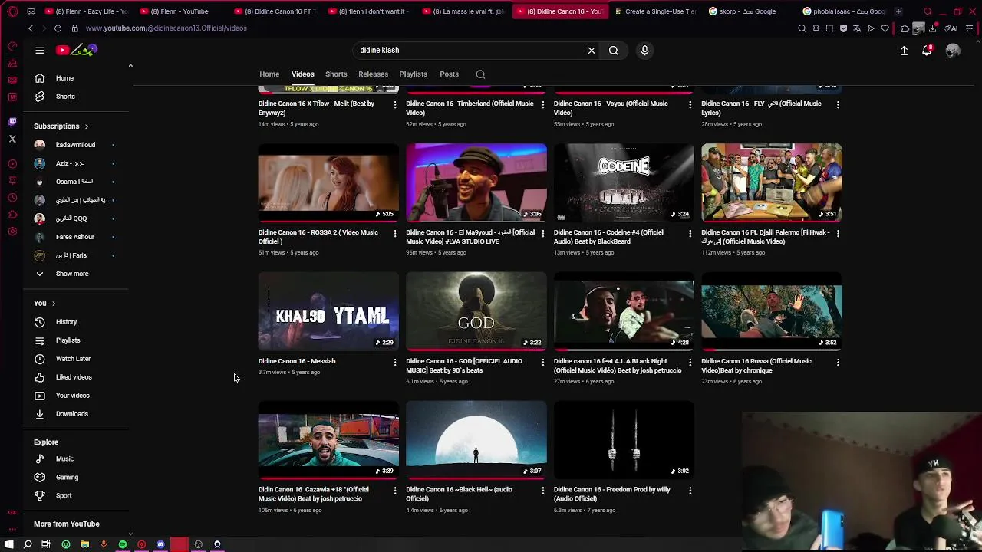Collapse the sidebar scroll up arrow
982x552 pixels.
coord(130,66)
